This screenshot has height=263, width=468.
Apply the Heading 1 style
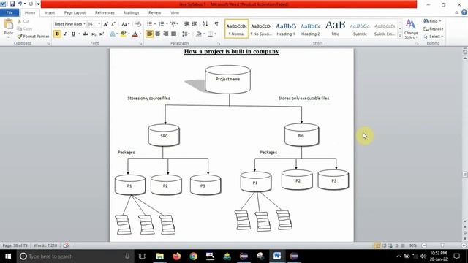[286, 29]
